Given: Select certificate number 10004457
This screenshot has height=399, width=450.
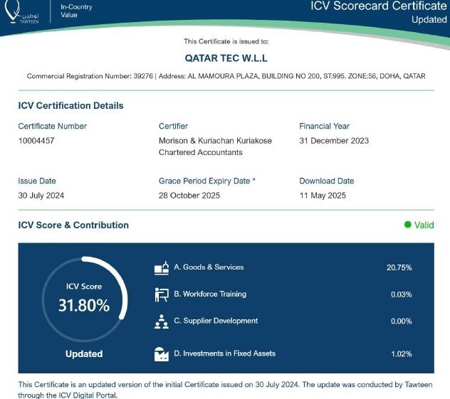Looking at the screenshot, I should click(36, 141).
